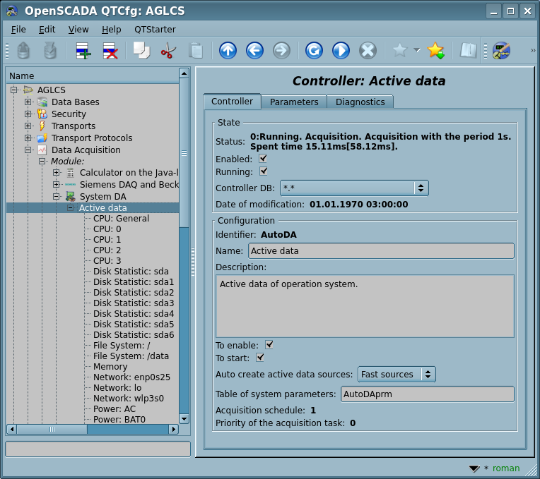
Task: Click the Data Acquisition chart icon
Action: (42, 150)
